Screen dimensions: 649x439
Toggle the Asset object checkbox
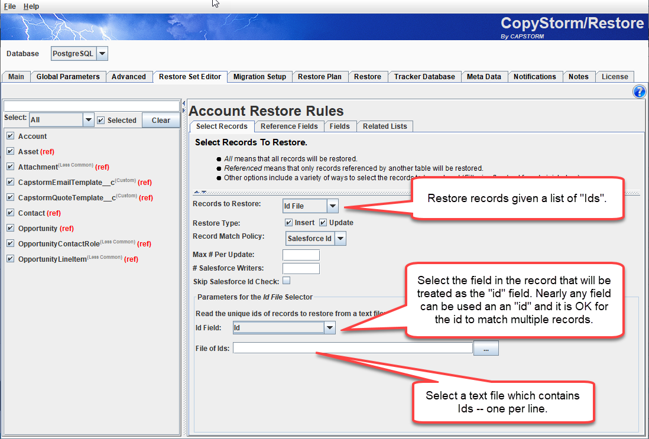point(11,151)
